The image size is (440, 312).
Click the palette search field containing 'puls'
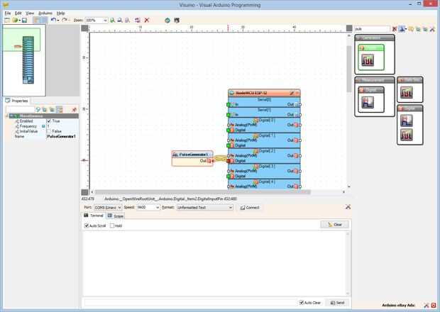[372, 29]
